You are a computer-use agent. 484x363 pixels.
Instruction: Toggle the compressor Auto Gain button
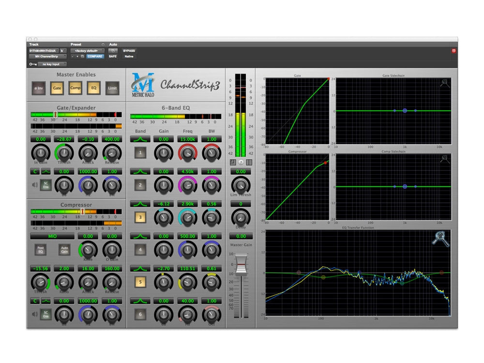(x=64, y=250)
